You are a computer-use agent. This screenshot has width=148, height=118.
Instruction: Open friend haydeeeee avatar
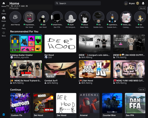29,17
